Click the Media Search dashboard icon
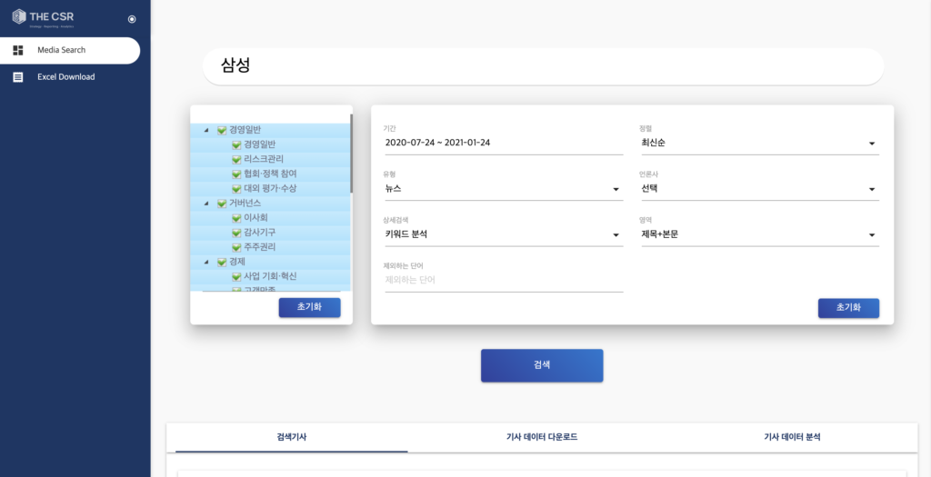 (18, 50)
